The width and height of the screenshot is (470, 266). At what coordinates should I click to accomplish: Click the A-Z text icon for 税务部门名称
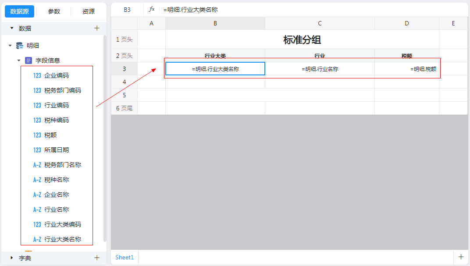pyautogui.click(x=37, y=165)
